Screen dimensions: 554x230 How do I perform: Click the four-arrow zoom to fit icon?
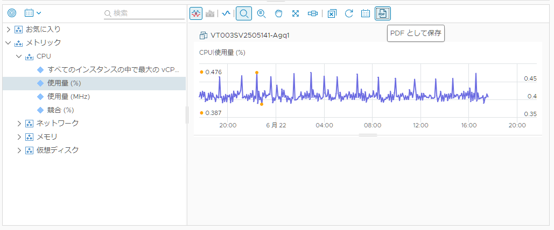(296, 14)
